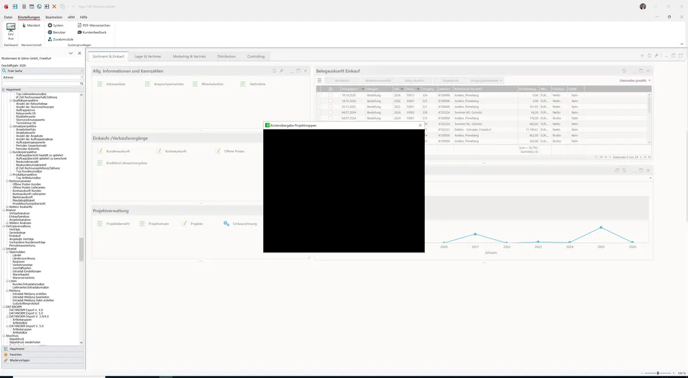The height and width of the screenshot is (378, 688).
Task: Select Bankenauskunft in the navigation tree
Action: (24, 197)
